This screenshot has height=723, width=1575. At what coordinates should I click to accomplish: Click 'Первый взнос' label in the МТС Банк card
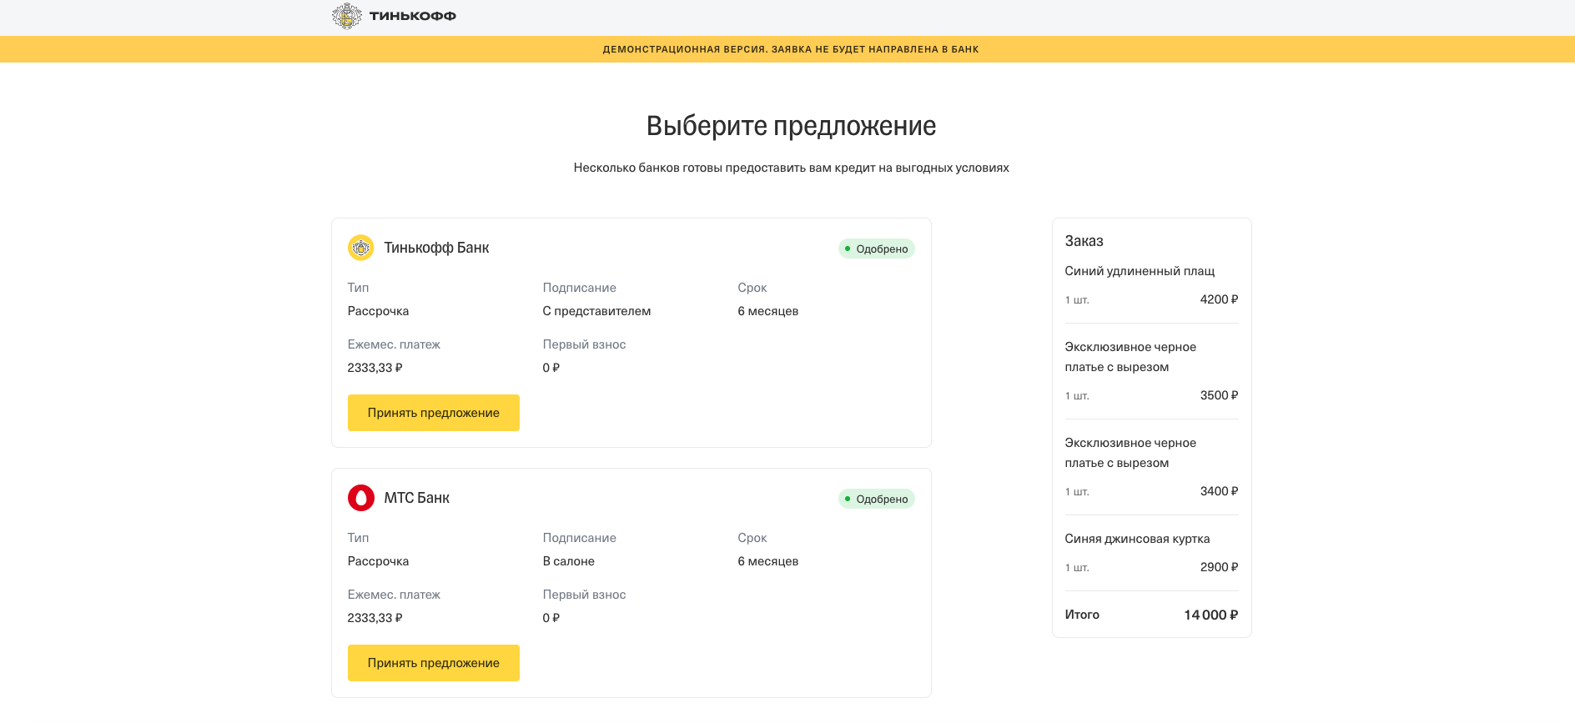click(584, 595)
